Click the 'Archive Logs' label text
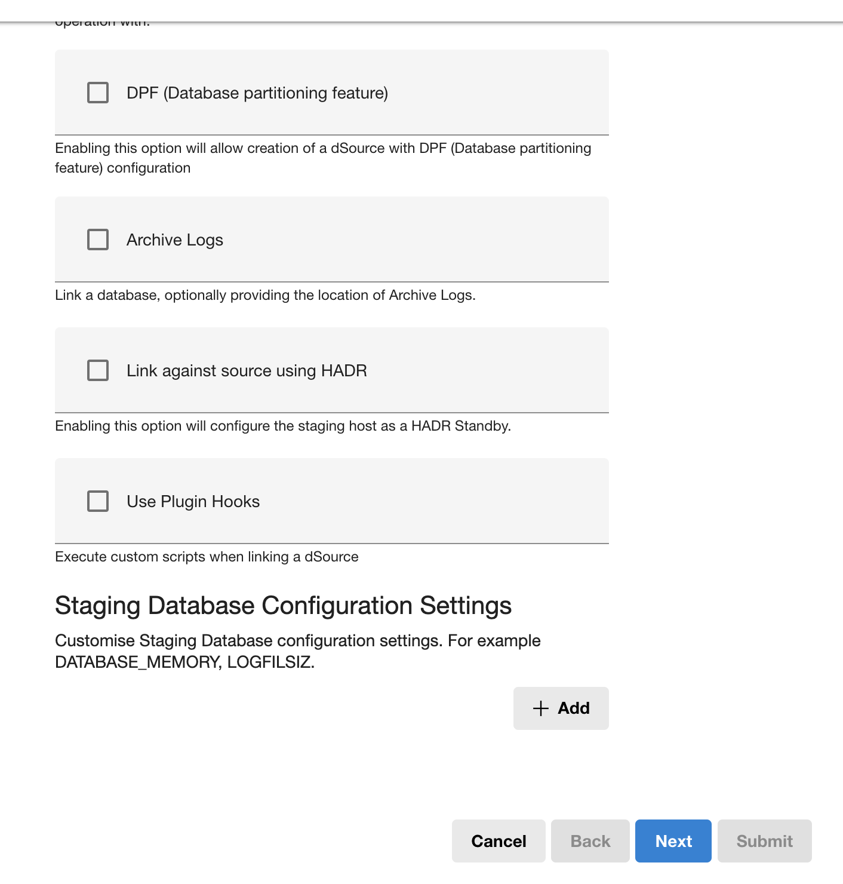Viewport: 843px width, 884px height. click(x=175, y=240)
